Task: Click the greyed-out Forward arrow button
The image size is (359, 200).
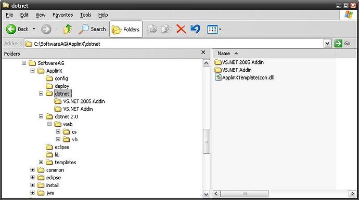Action: pos(46,29)
